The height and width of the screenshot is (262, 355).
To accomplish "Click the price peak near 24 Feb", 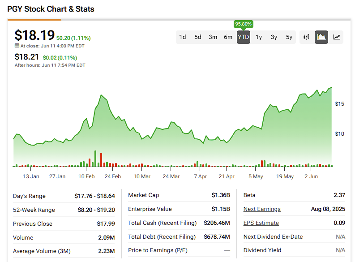I will click(x=102, y=95).
